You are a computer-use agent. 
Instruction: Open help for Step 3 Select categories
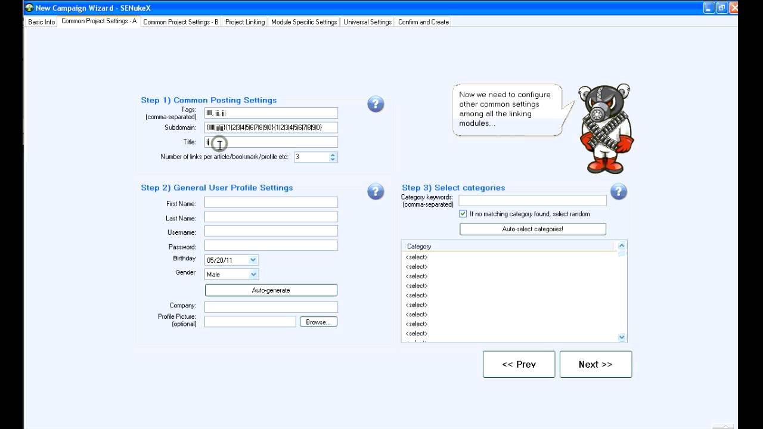coord(619,191)
